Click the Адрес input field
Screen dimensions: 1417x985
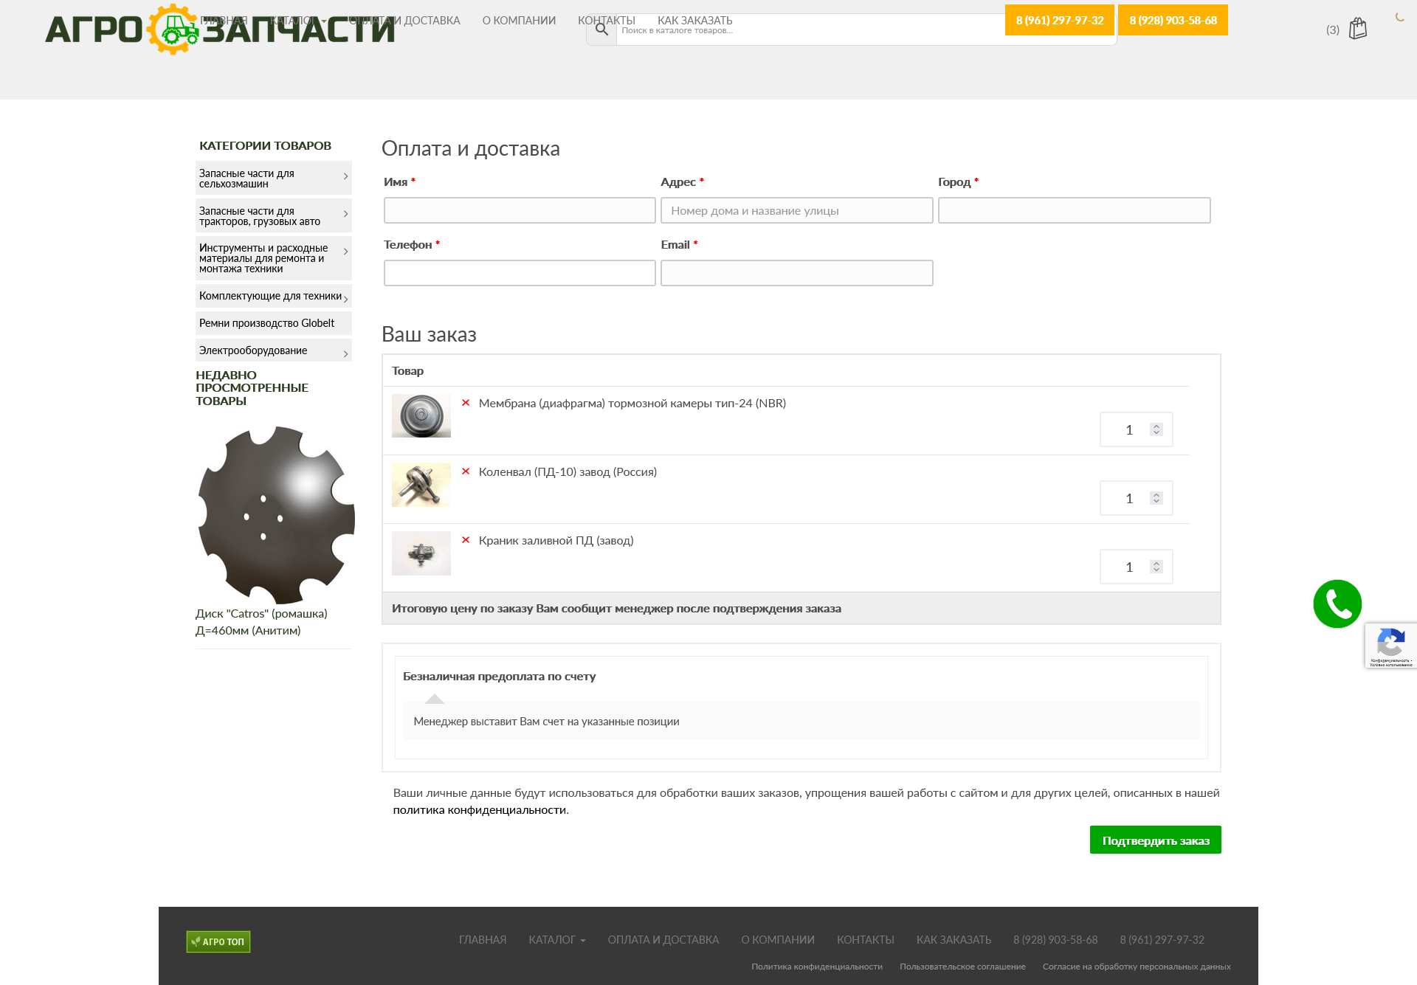pos(796,210)
